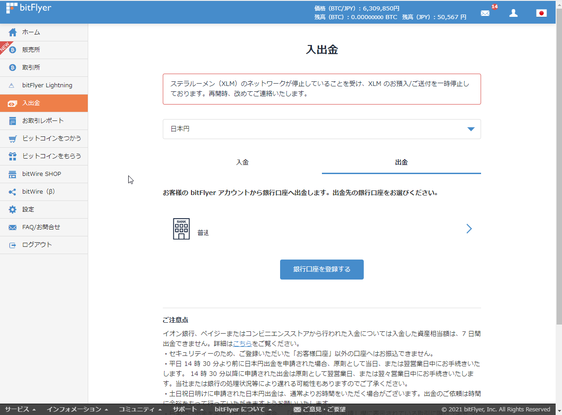Click the footer feedback envelope icon
Viewport: 562px width, 415px height.
[297, 410]
